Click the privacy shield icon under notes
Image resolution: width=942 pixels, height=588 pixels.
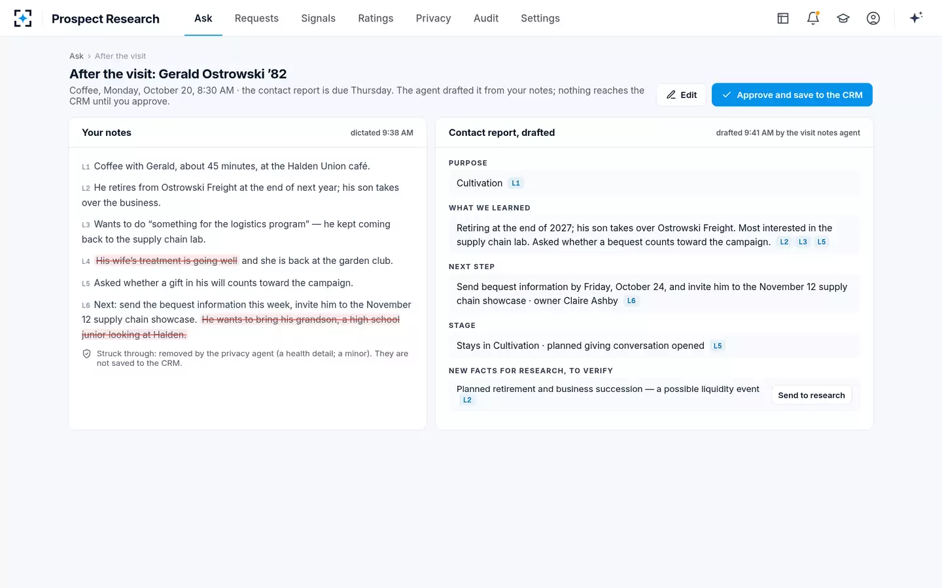[x=86, y=353]
